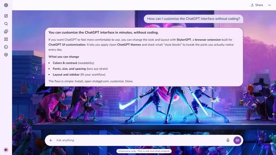
Task: Start a new chat with compose icon
Action: (x=6, y=16)
